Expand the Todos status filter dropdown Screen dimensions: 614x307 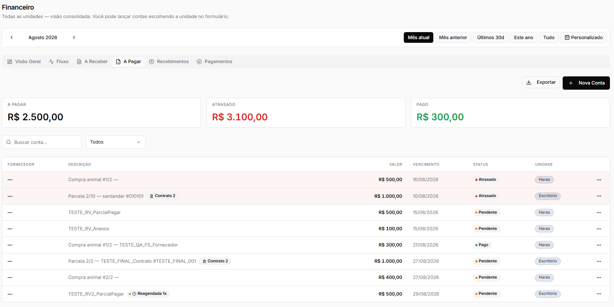click(116, 142)
